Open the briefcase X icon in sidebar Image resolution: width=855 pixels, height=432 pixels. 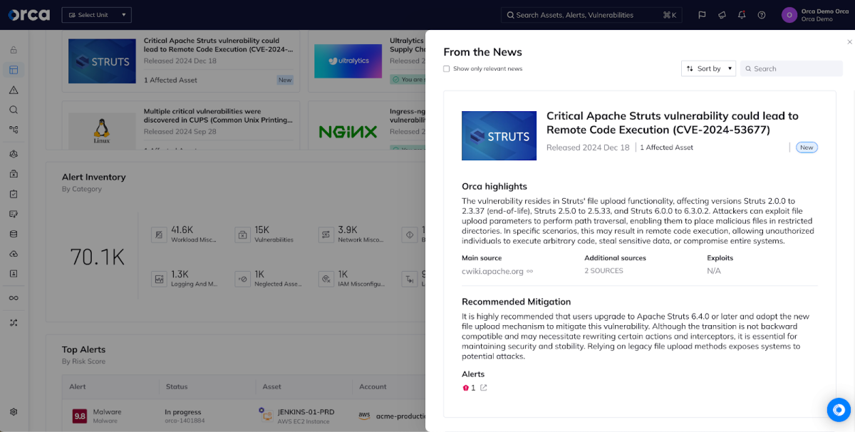pos(14,174)
